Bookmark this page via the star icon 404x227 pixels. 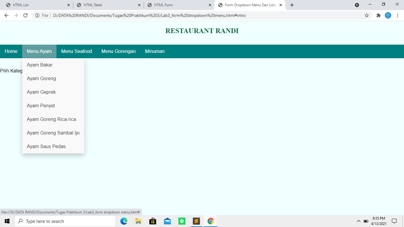pos(366,15)
